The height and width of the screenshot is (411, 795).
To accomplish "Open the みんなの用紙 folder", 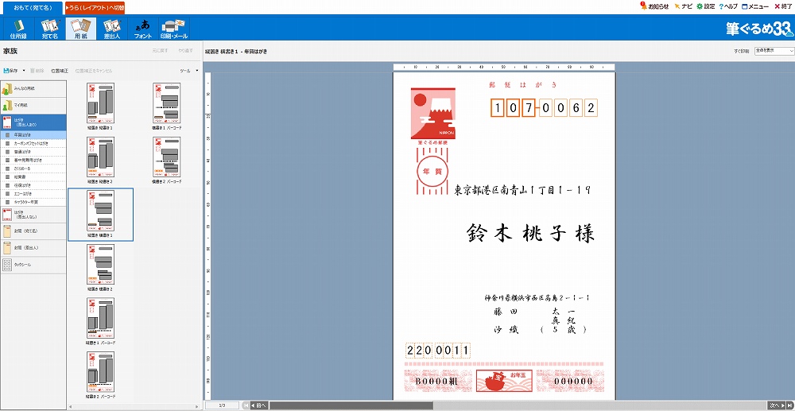I will 33,89.
